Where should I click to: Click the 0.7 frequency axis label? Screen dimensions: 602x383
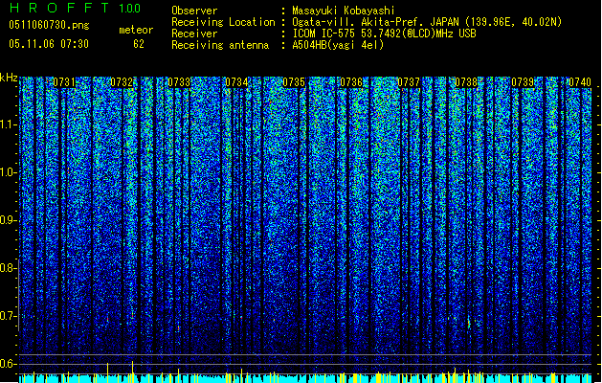click(8, 316)
